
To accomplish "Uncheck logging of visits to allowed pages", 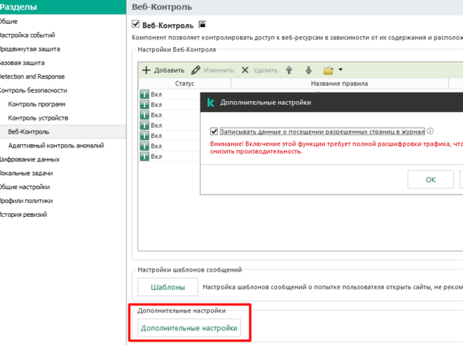I will [x=215, y=131].
